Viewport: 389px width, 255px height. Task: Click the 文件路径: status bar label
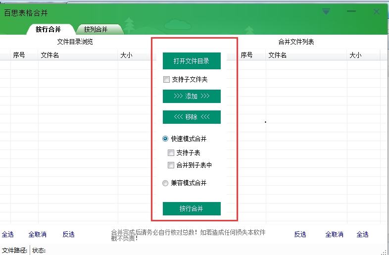pyautogui.click(x=15, y=250)
